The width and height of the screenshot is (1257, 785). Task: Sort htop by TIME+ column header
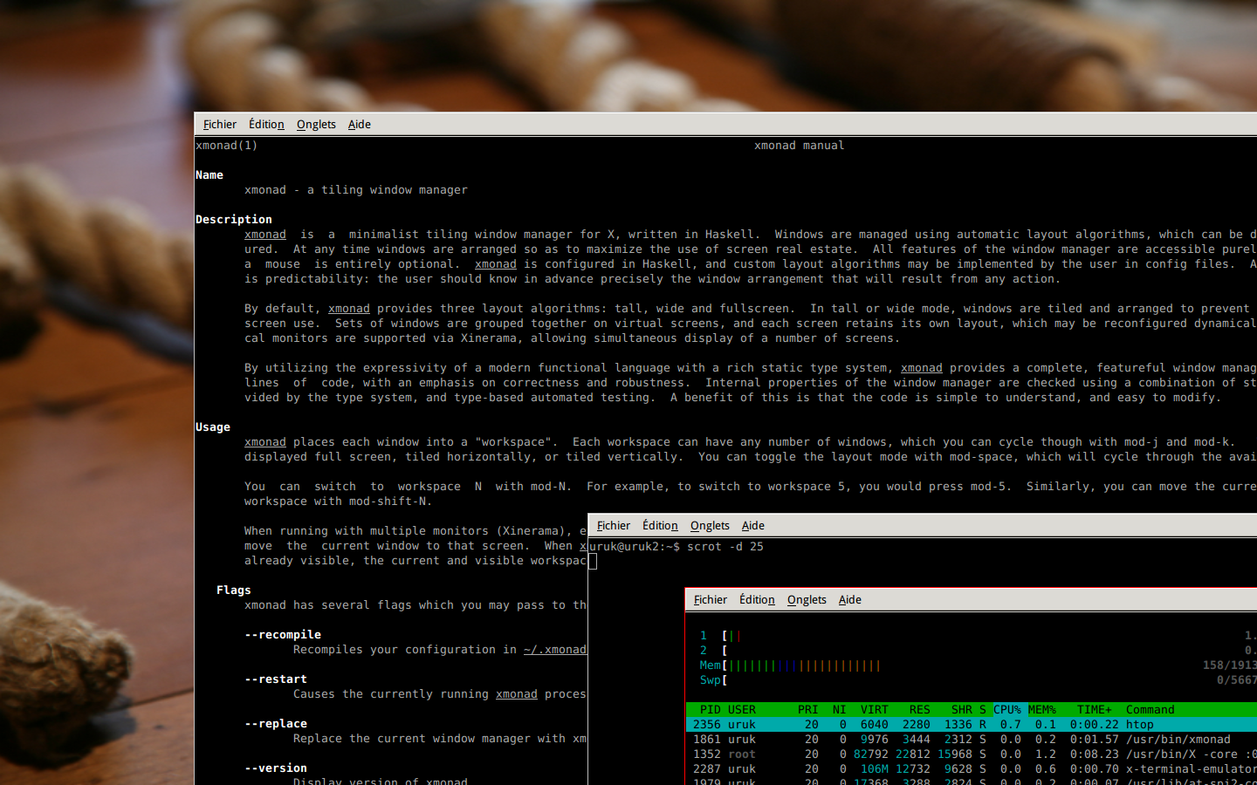[1095, 709]
